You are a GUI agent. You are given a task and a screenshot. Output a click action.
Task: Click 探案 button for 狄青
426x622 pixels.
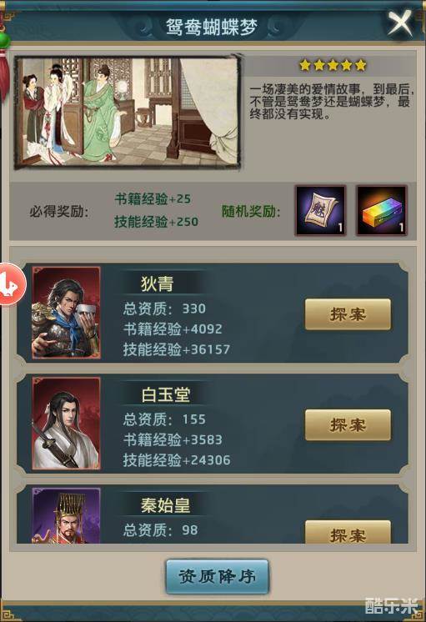[x=348, y=314]
